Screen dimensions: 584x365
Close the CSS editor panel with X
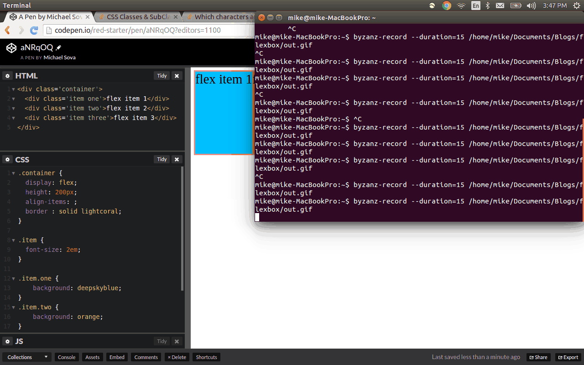pos(177,159)
